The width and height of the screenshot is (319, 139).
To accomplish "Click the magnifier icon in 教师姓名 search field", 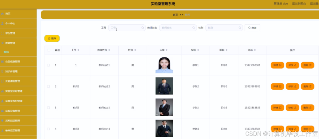I will [x=194, y=28].
